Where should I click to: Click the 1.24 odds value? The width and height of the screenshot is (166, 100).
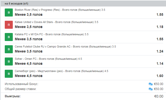(x=160, y=51)
